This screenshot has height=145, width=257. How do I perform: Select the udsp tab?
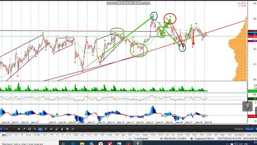76,135
